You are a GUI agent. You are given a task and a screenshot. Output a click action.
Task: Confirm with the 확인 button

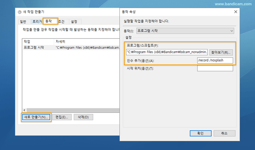click(201, 133)
